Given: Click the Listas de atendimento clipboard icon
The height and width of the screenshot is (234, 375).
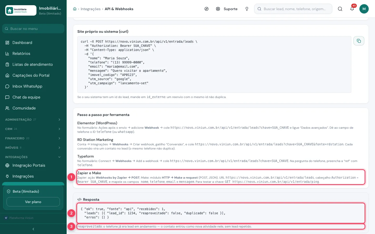Looking at the screenshot, I should click(7, 64).
